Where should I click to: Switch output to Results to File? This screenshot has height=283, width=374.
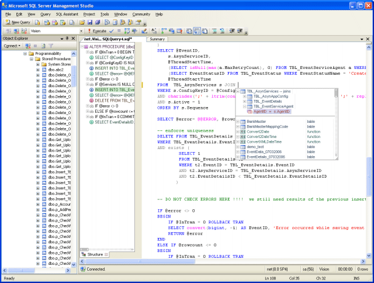point(205,31)
